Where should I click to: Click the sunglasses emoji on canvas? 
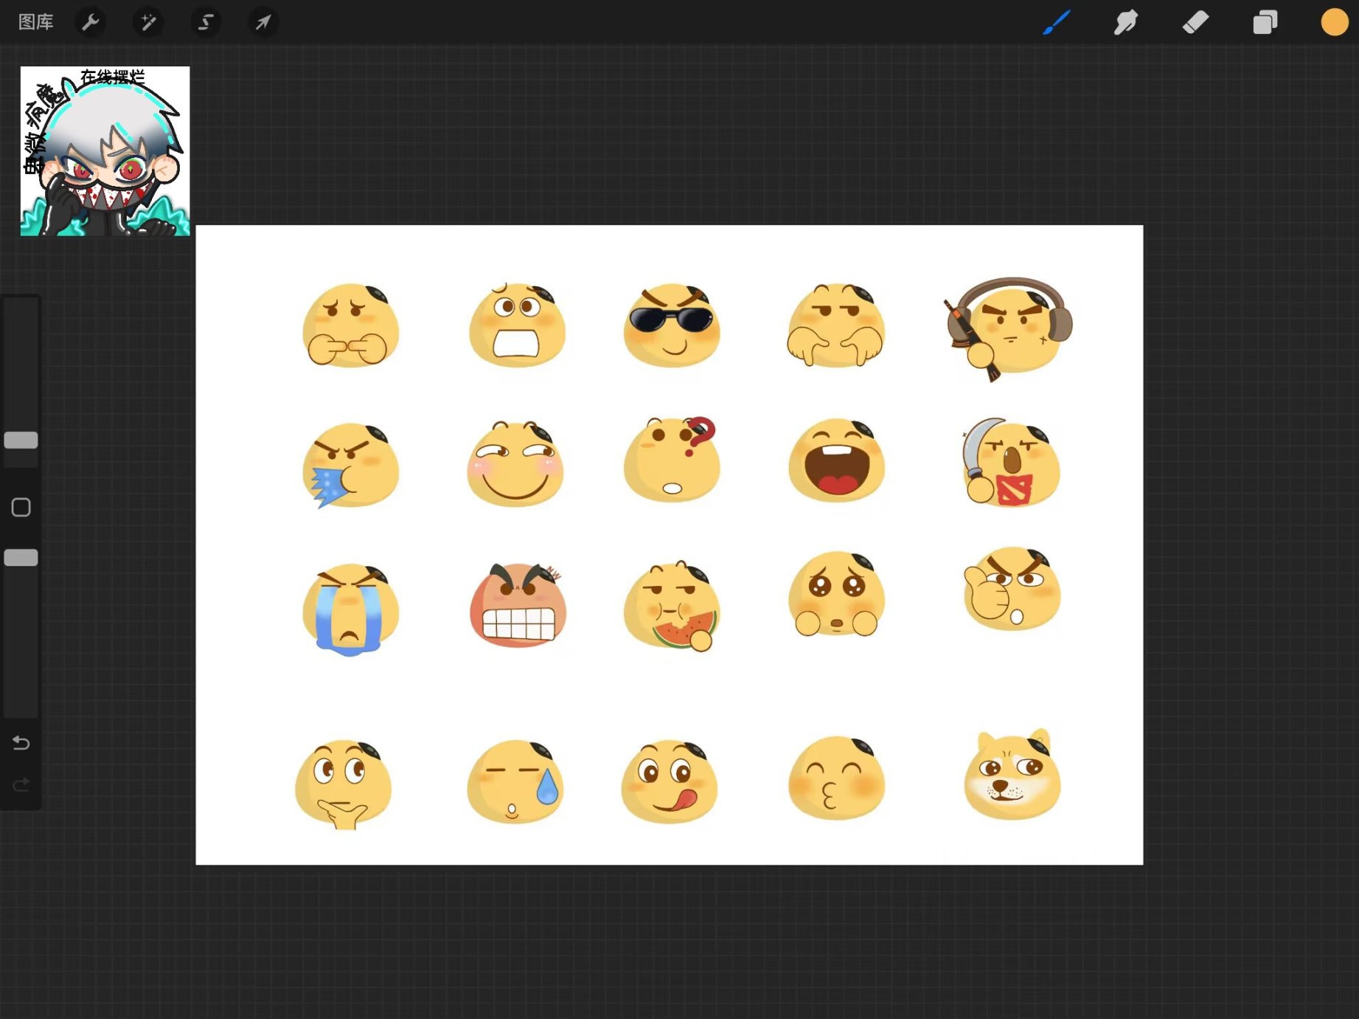[x=671, y=325]
